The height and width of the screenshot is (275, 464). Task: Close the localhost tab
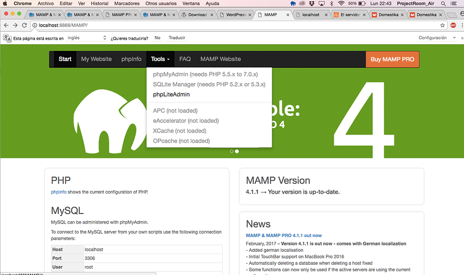click(326, 15)
